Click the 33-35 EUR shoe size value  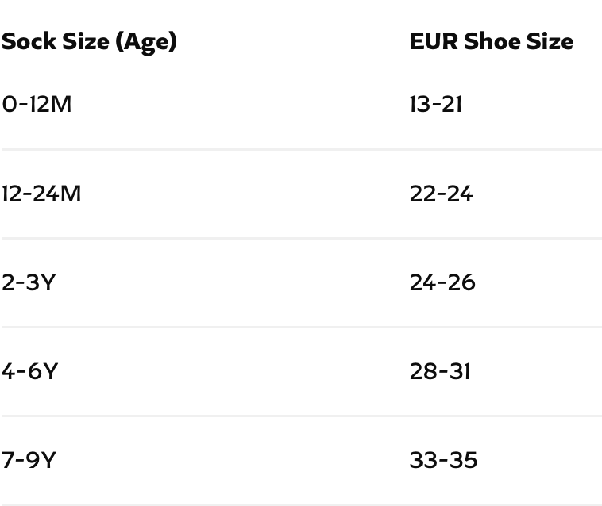click(x=443, y=460)
